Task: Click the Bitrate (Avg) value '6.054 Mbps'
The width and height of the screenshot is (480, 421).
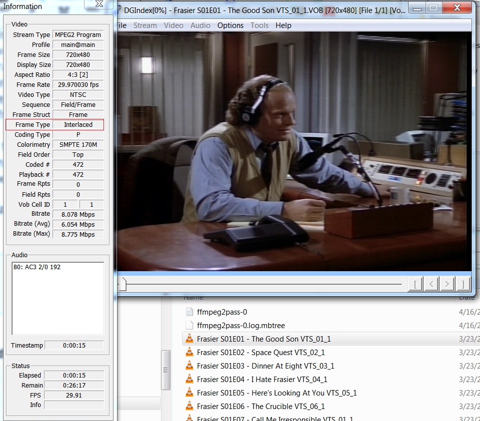Action: [78, 224]
